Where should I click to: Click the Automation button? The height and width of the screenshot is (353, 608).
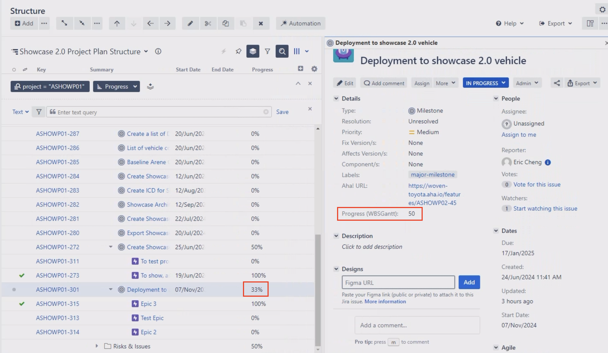pyautogui.click(x=301, y=24)
